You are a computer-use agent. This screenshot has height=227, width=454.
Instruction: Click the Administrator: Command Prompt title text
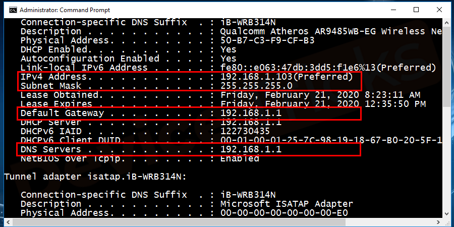tap(65, 10)
